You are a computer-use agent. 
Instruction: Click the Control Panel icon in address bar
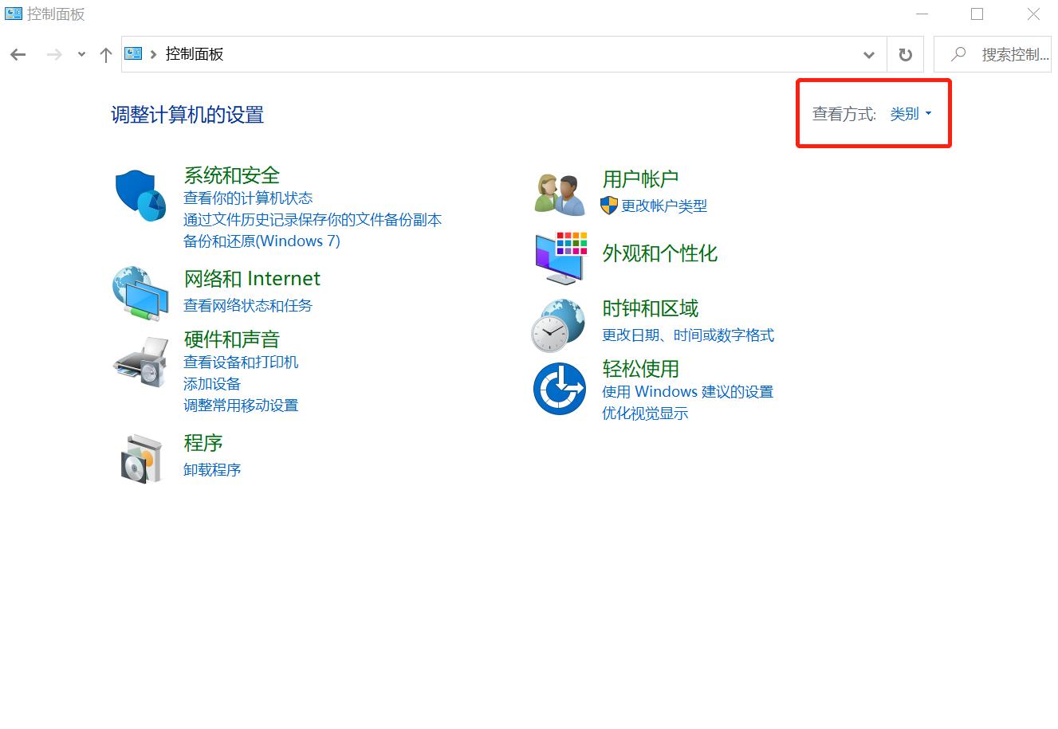[x=132, y=53]
